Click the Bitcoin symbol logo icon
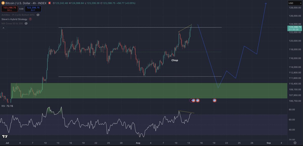The height and width of the screenshot is (146, 303). click(x=3, y=3)
